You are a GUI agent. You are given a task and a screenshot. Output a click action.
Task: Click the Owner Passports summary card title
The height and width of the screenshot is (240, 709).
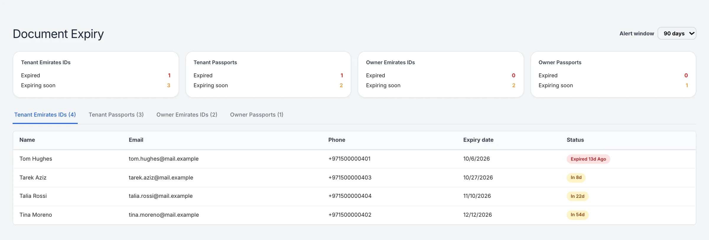click(560, 63)
